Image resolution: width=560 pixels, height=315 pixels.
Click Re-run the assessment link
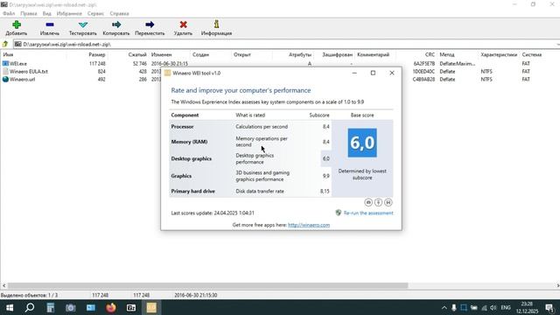[368, 213]
